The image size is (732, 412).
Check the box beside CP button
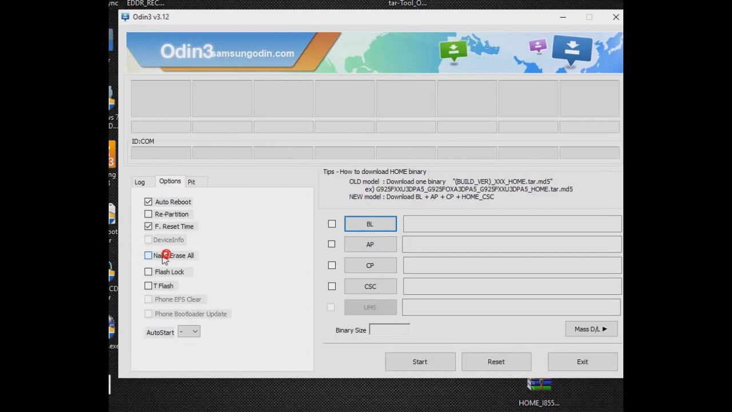(332, 265)
